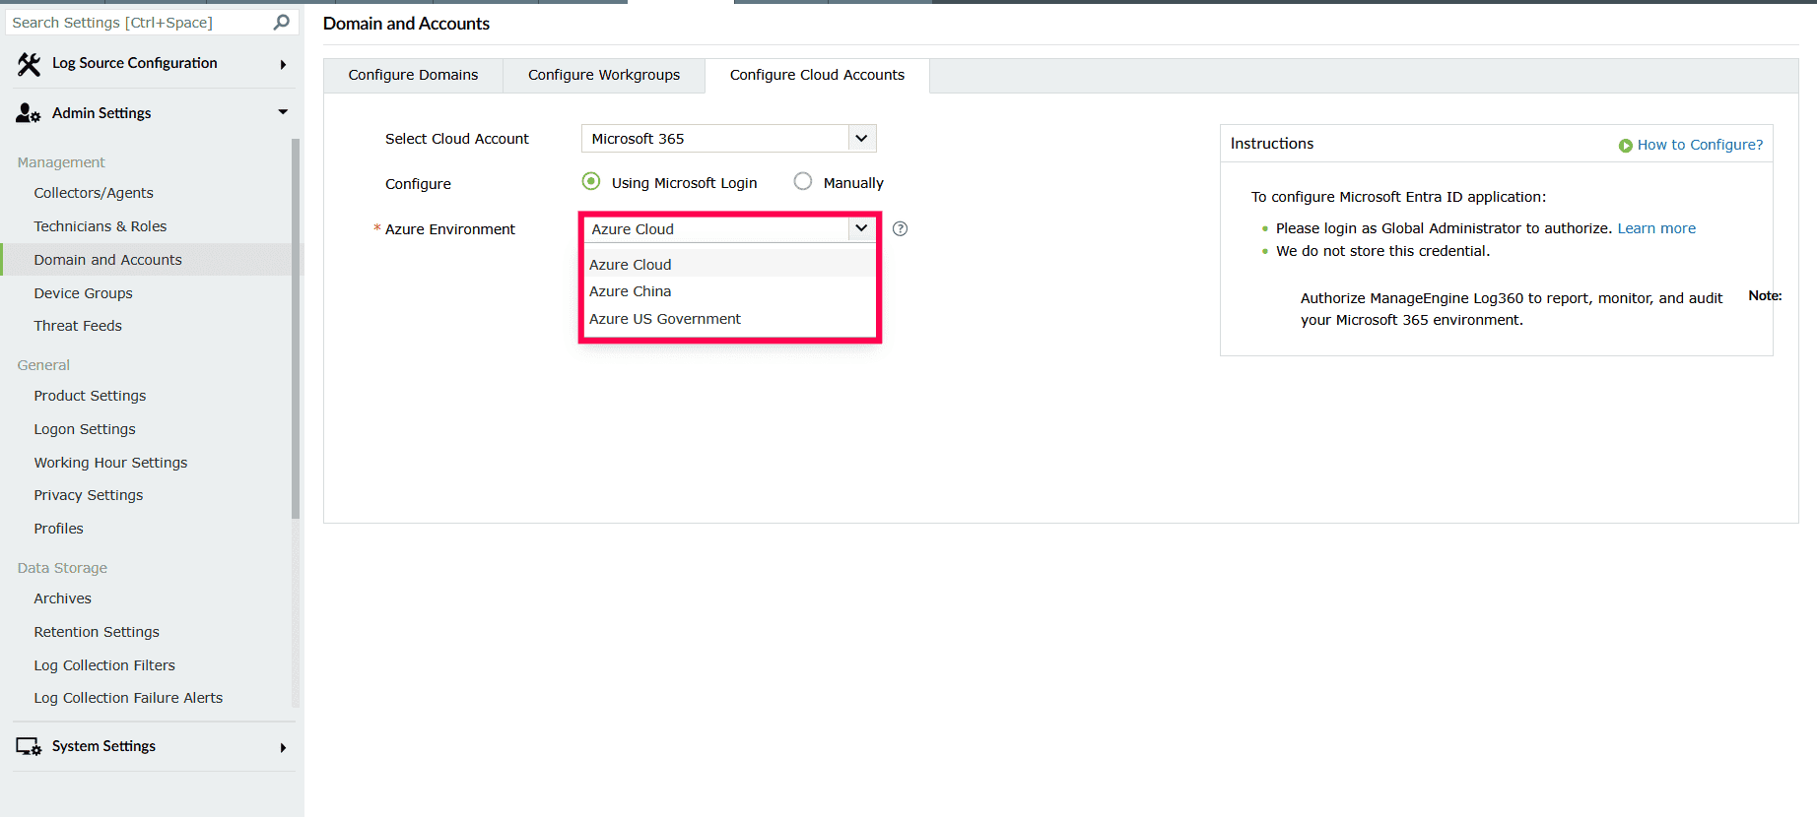Click the sidebar vertical scrollbar

click(x=296, y=329)
